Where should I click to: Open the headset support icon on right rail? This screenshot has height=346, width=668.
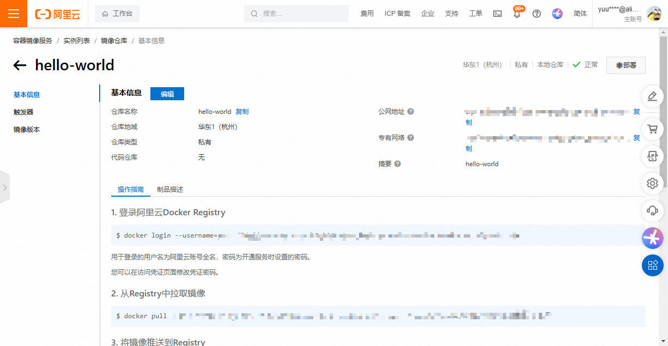pos(652,210)
